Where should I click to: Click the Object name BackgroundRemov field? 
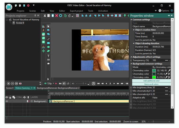(x=161, y=26)
